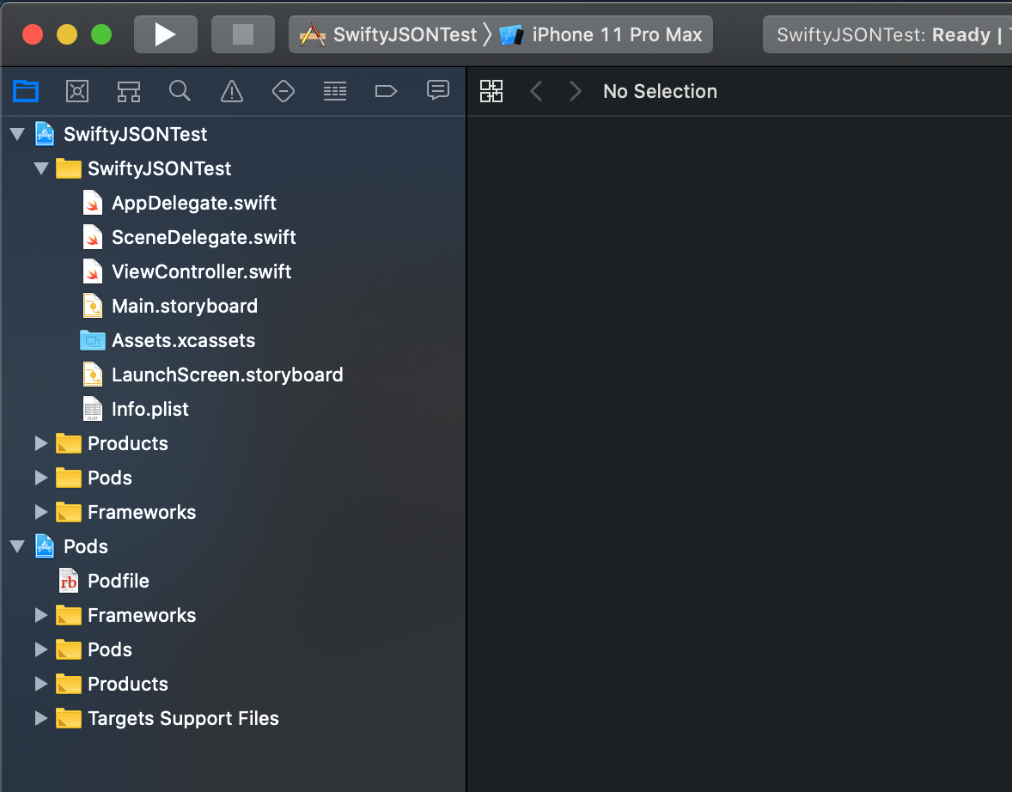Image resolution: width=1012 pixels, height=792 pixels.
Task: Switch to the Debug navigator
Action: pos(335,91)
